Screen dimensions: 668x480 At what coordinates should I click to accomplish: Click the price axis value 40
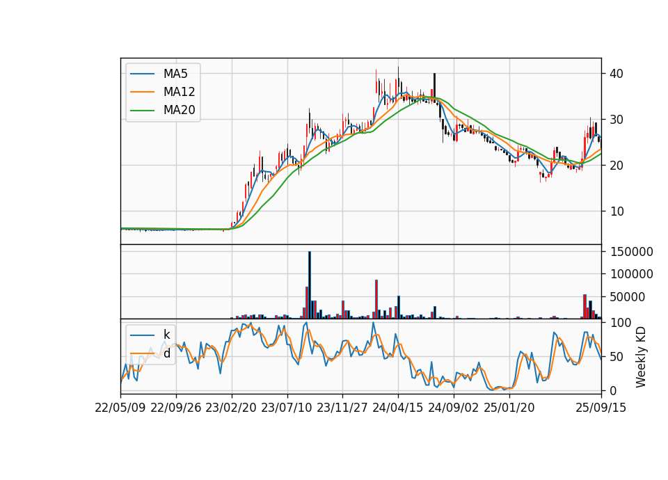point(617,74)
